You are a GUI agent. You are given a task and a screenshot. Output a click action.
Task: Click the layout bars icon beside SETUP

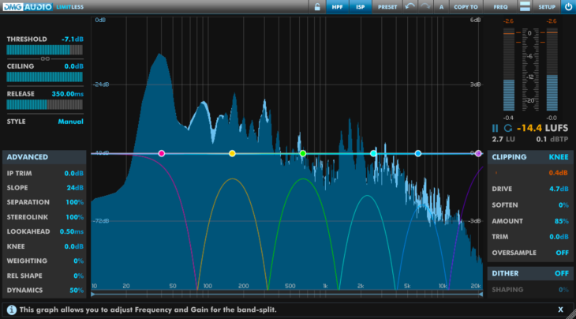[525, 6]
